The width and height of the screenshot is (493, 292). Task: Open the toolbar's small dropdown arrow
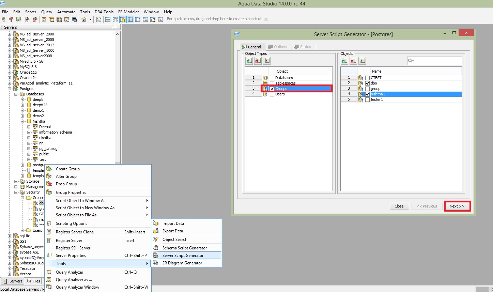90,19
